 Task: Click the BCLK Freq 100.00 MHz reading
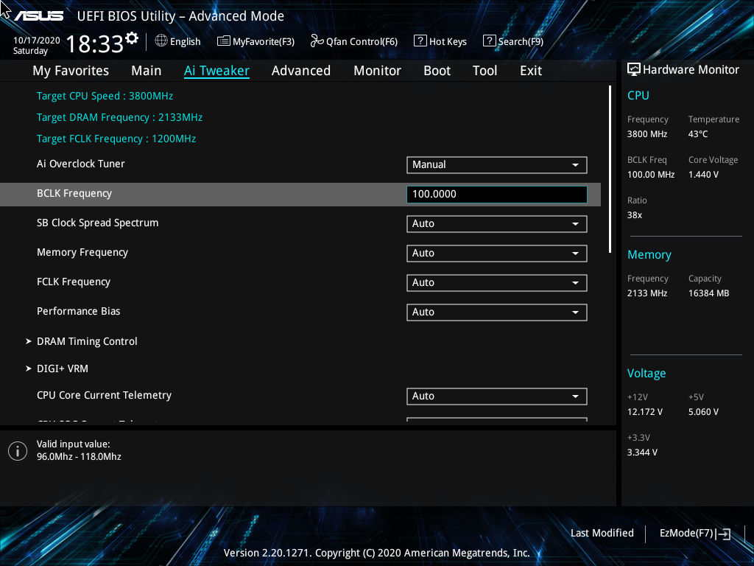(x=651, y=175)
